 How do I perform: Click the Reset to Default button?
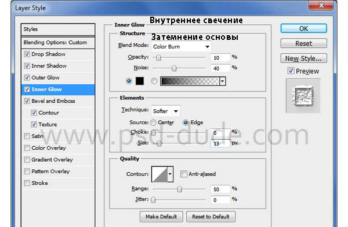pos(211,217)
